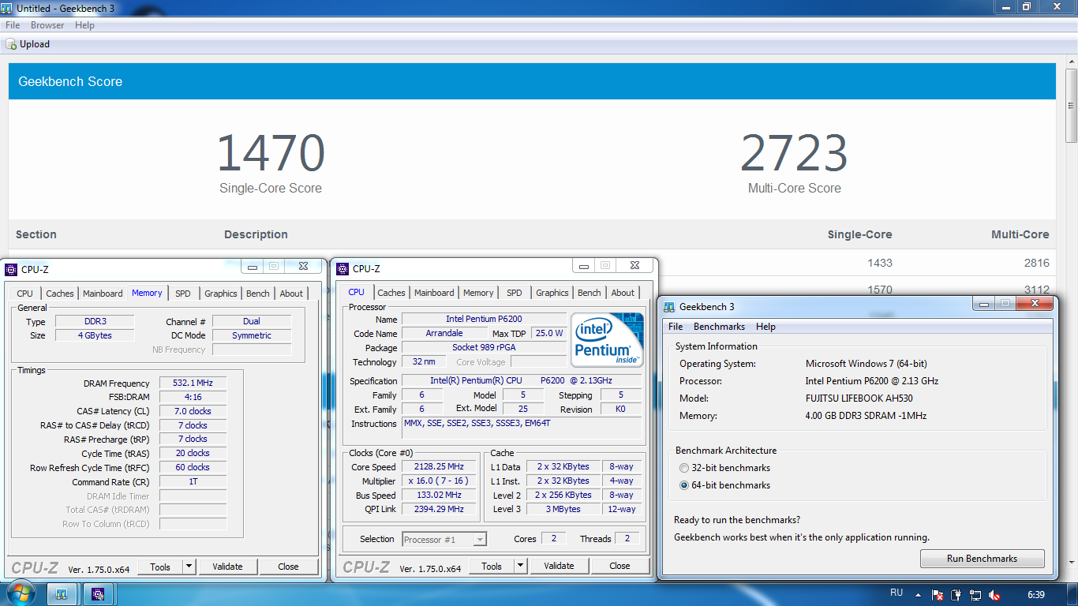The image size is (1078, 606).
Task: Open Processor #1 selection combo box
Action: (444, 540)
